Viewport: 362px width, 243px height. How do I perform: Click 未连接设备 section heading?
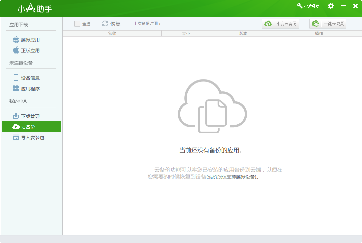pyautogui.click(x=21, y=63)
